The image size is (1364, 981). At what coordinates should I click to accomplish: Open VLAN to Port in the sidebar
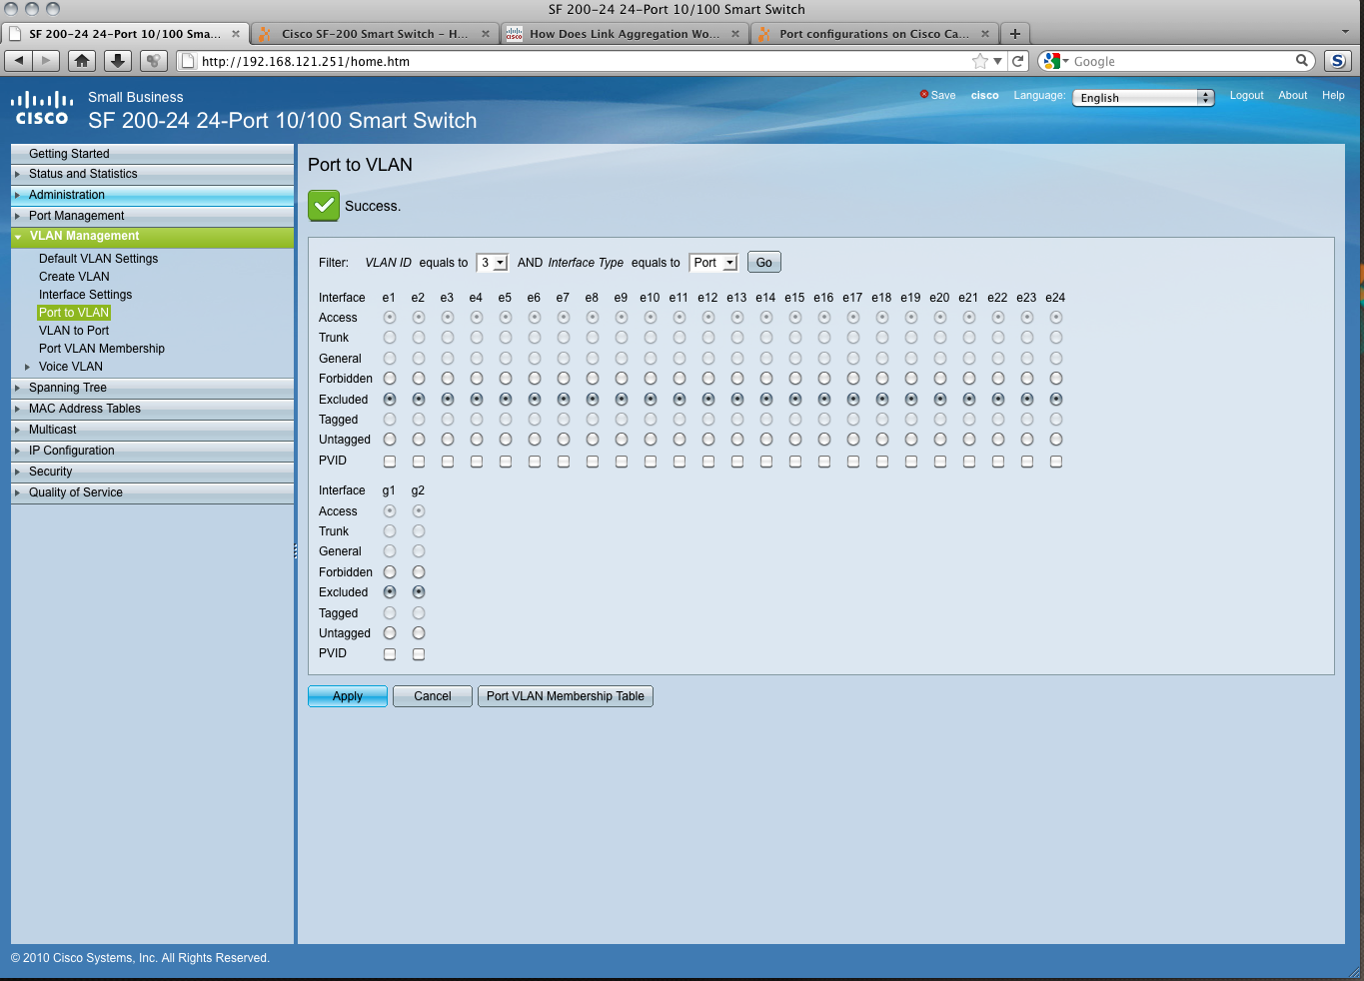coord(74,331)
